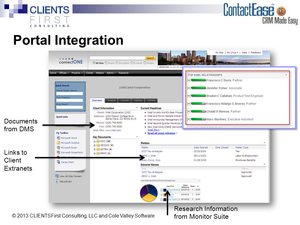Expand the KEYDOC (4) tree node
This screenshot has width=300, height=225.
pos(94,145)
